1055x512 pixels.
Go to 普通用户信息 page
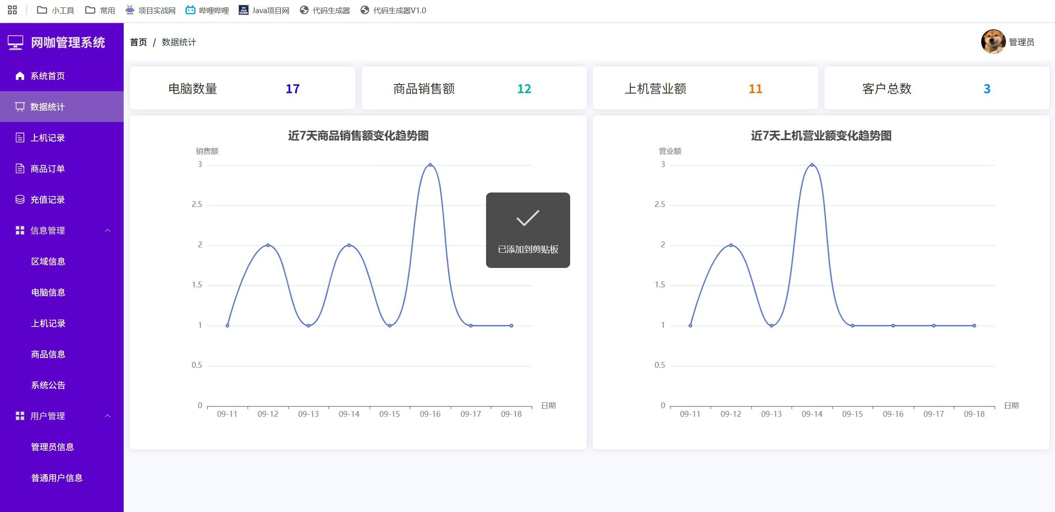(57, 478)
